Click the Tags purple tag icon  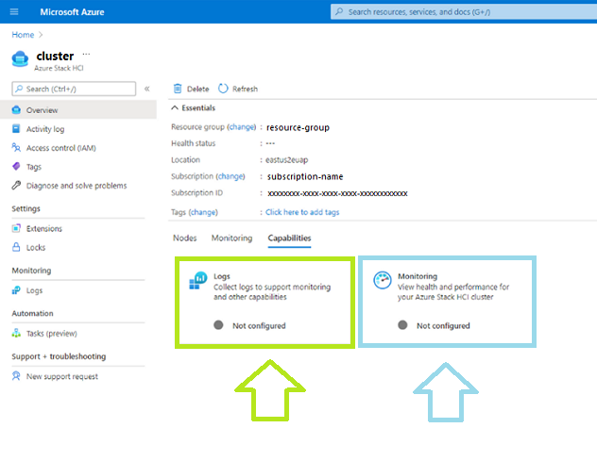[x=16, y=166]
